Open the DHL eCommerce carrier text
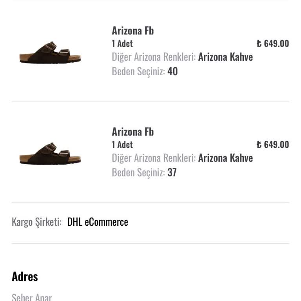This screenshot has width=301, height=301. tap(98, 222)
